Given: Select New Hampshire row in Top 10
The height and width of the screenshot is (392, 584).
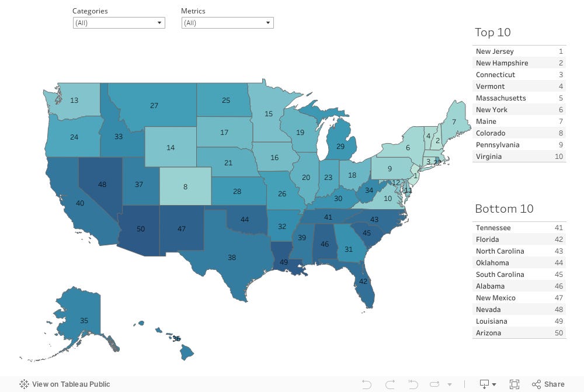Looking at the screenshot, I should pos(519,63).
